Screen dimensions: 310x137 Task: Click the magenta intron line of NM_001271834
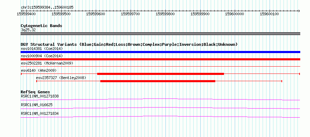click(x=160, y=117)
